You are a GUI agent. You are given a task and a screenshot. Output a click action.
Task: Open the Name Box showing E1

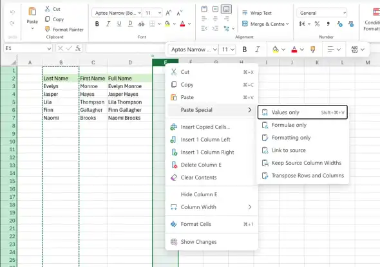(x=28, y=48)
